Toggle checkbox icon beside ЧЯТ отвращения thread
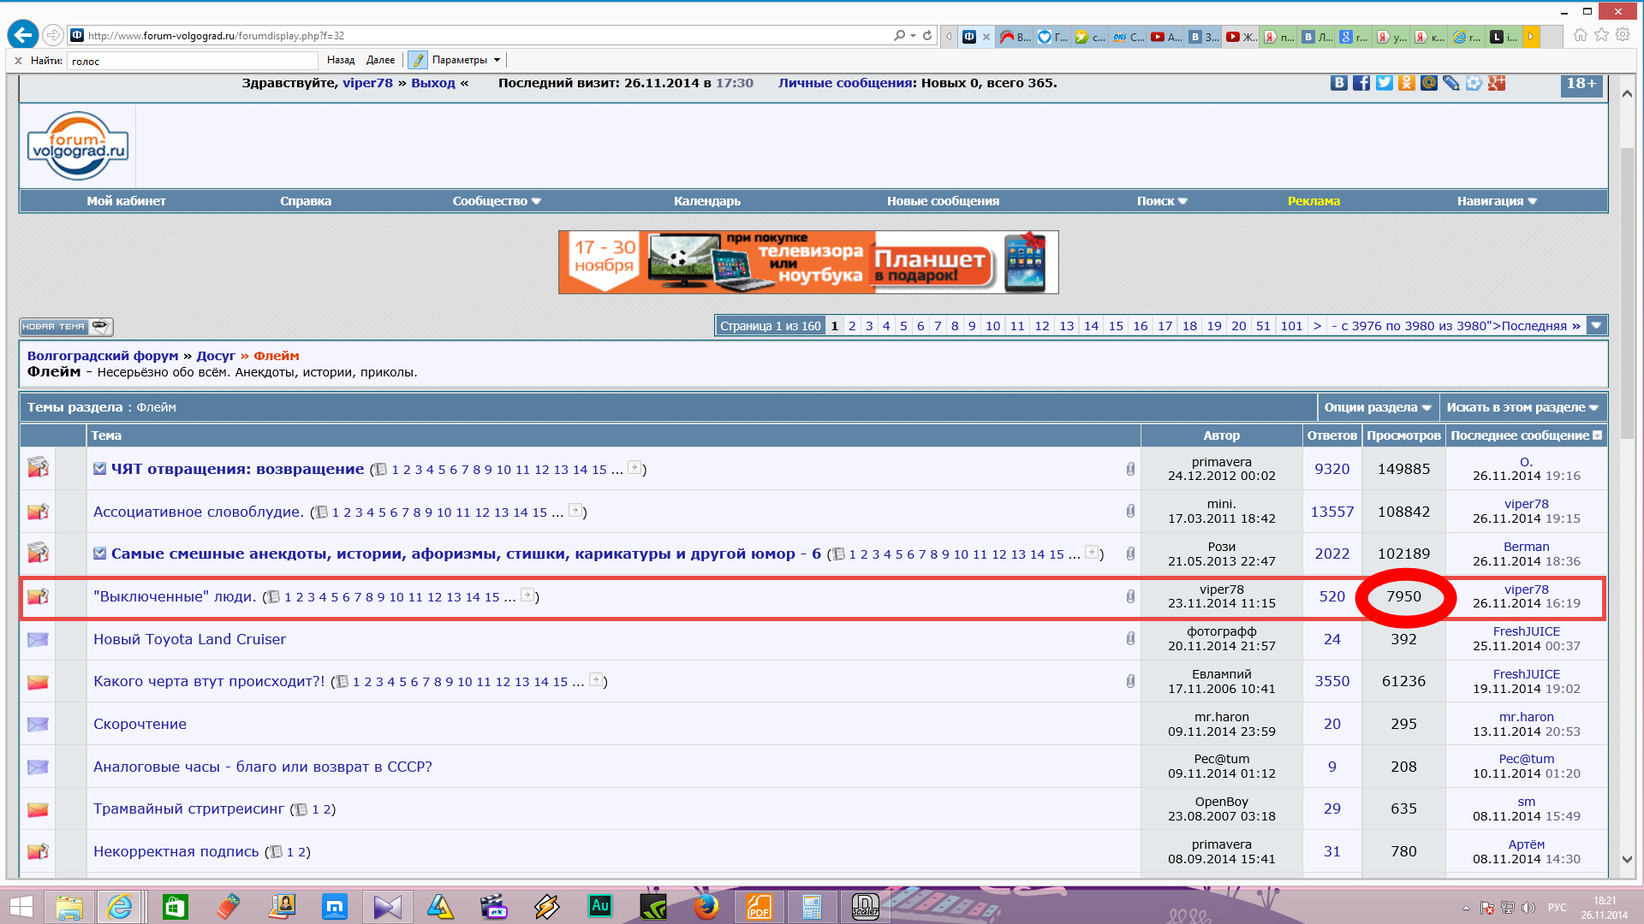Screen dimensions: 1644x924 click(100, 469)
